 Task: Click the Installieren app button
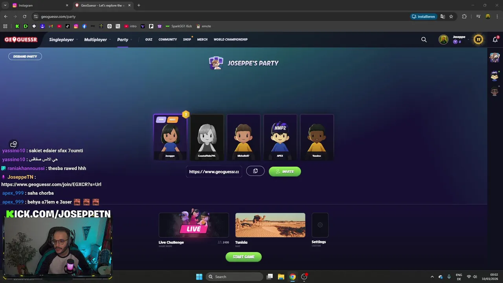pos(423,17)
